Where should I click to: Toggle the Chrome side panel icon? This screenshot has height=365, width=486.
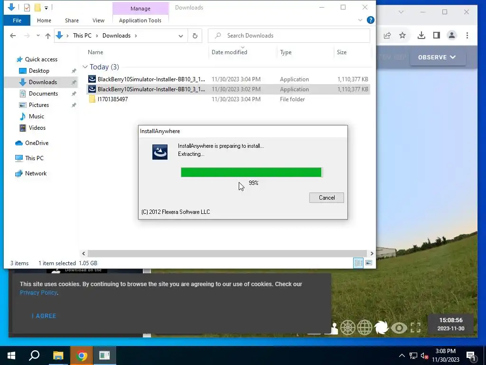437,35
